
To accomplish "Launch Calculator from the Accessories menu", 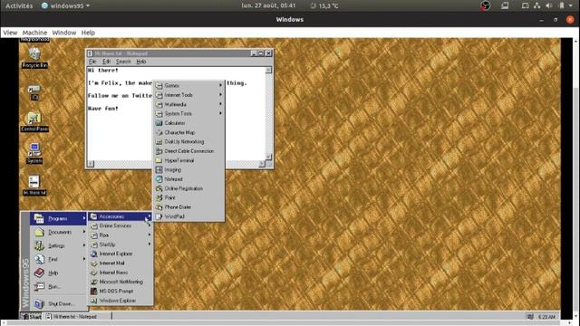I will pos(189,123).
